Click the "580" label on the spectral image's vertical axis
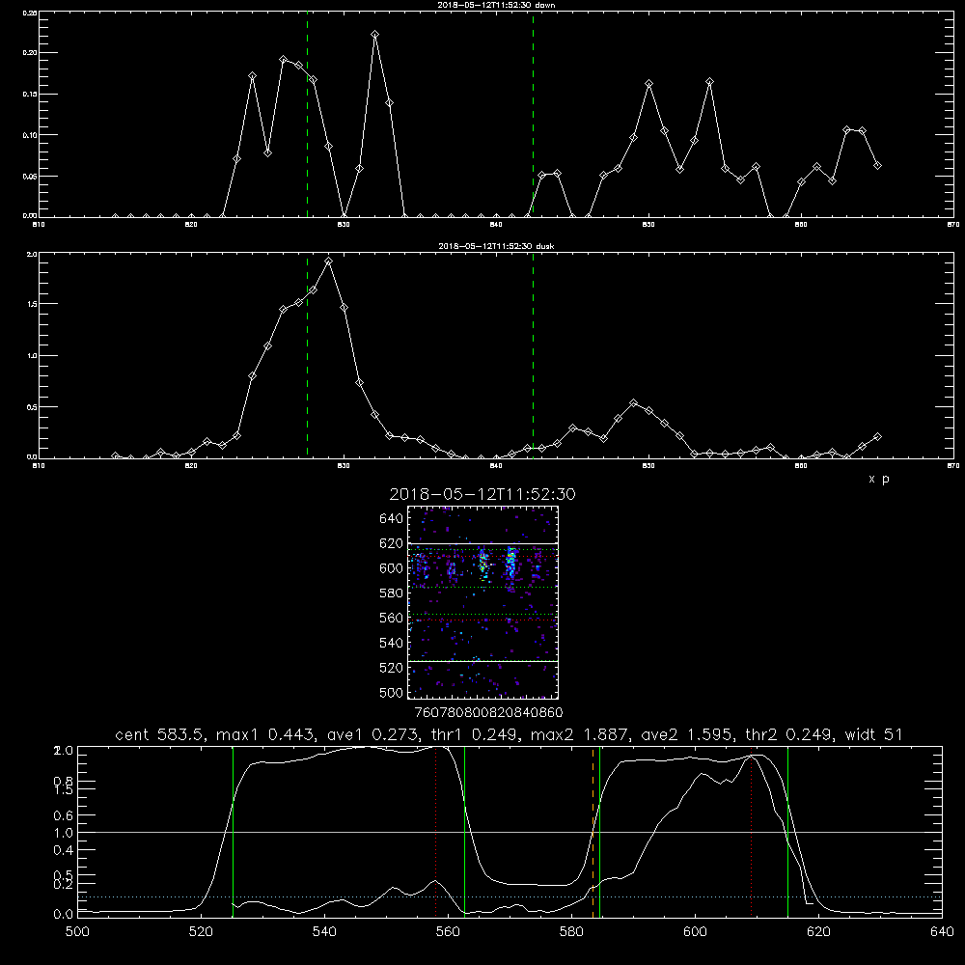The width and height of the screenshot is (965, 965). click(392, 593)
